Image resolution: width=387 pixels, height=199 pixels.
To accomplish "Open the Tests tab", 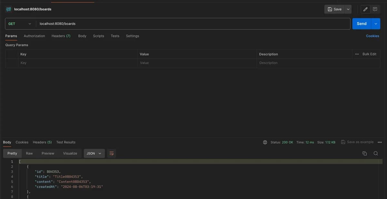I will click(x=115, y=36).
